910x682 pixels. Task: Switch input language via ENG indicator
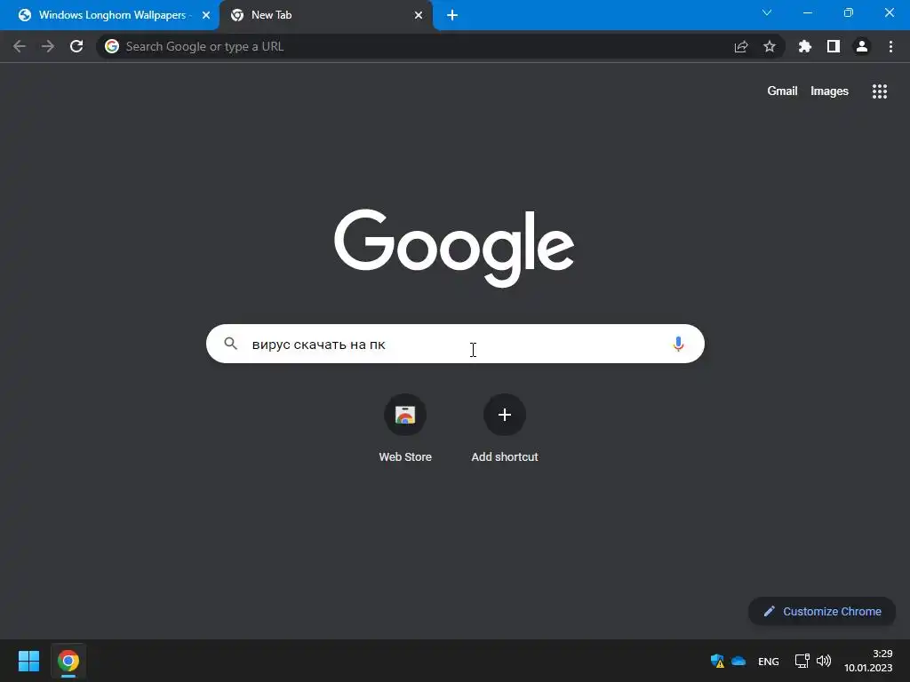point(769,661)
